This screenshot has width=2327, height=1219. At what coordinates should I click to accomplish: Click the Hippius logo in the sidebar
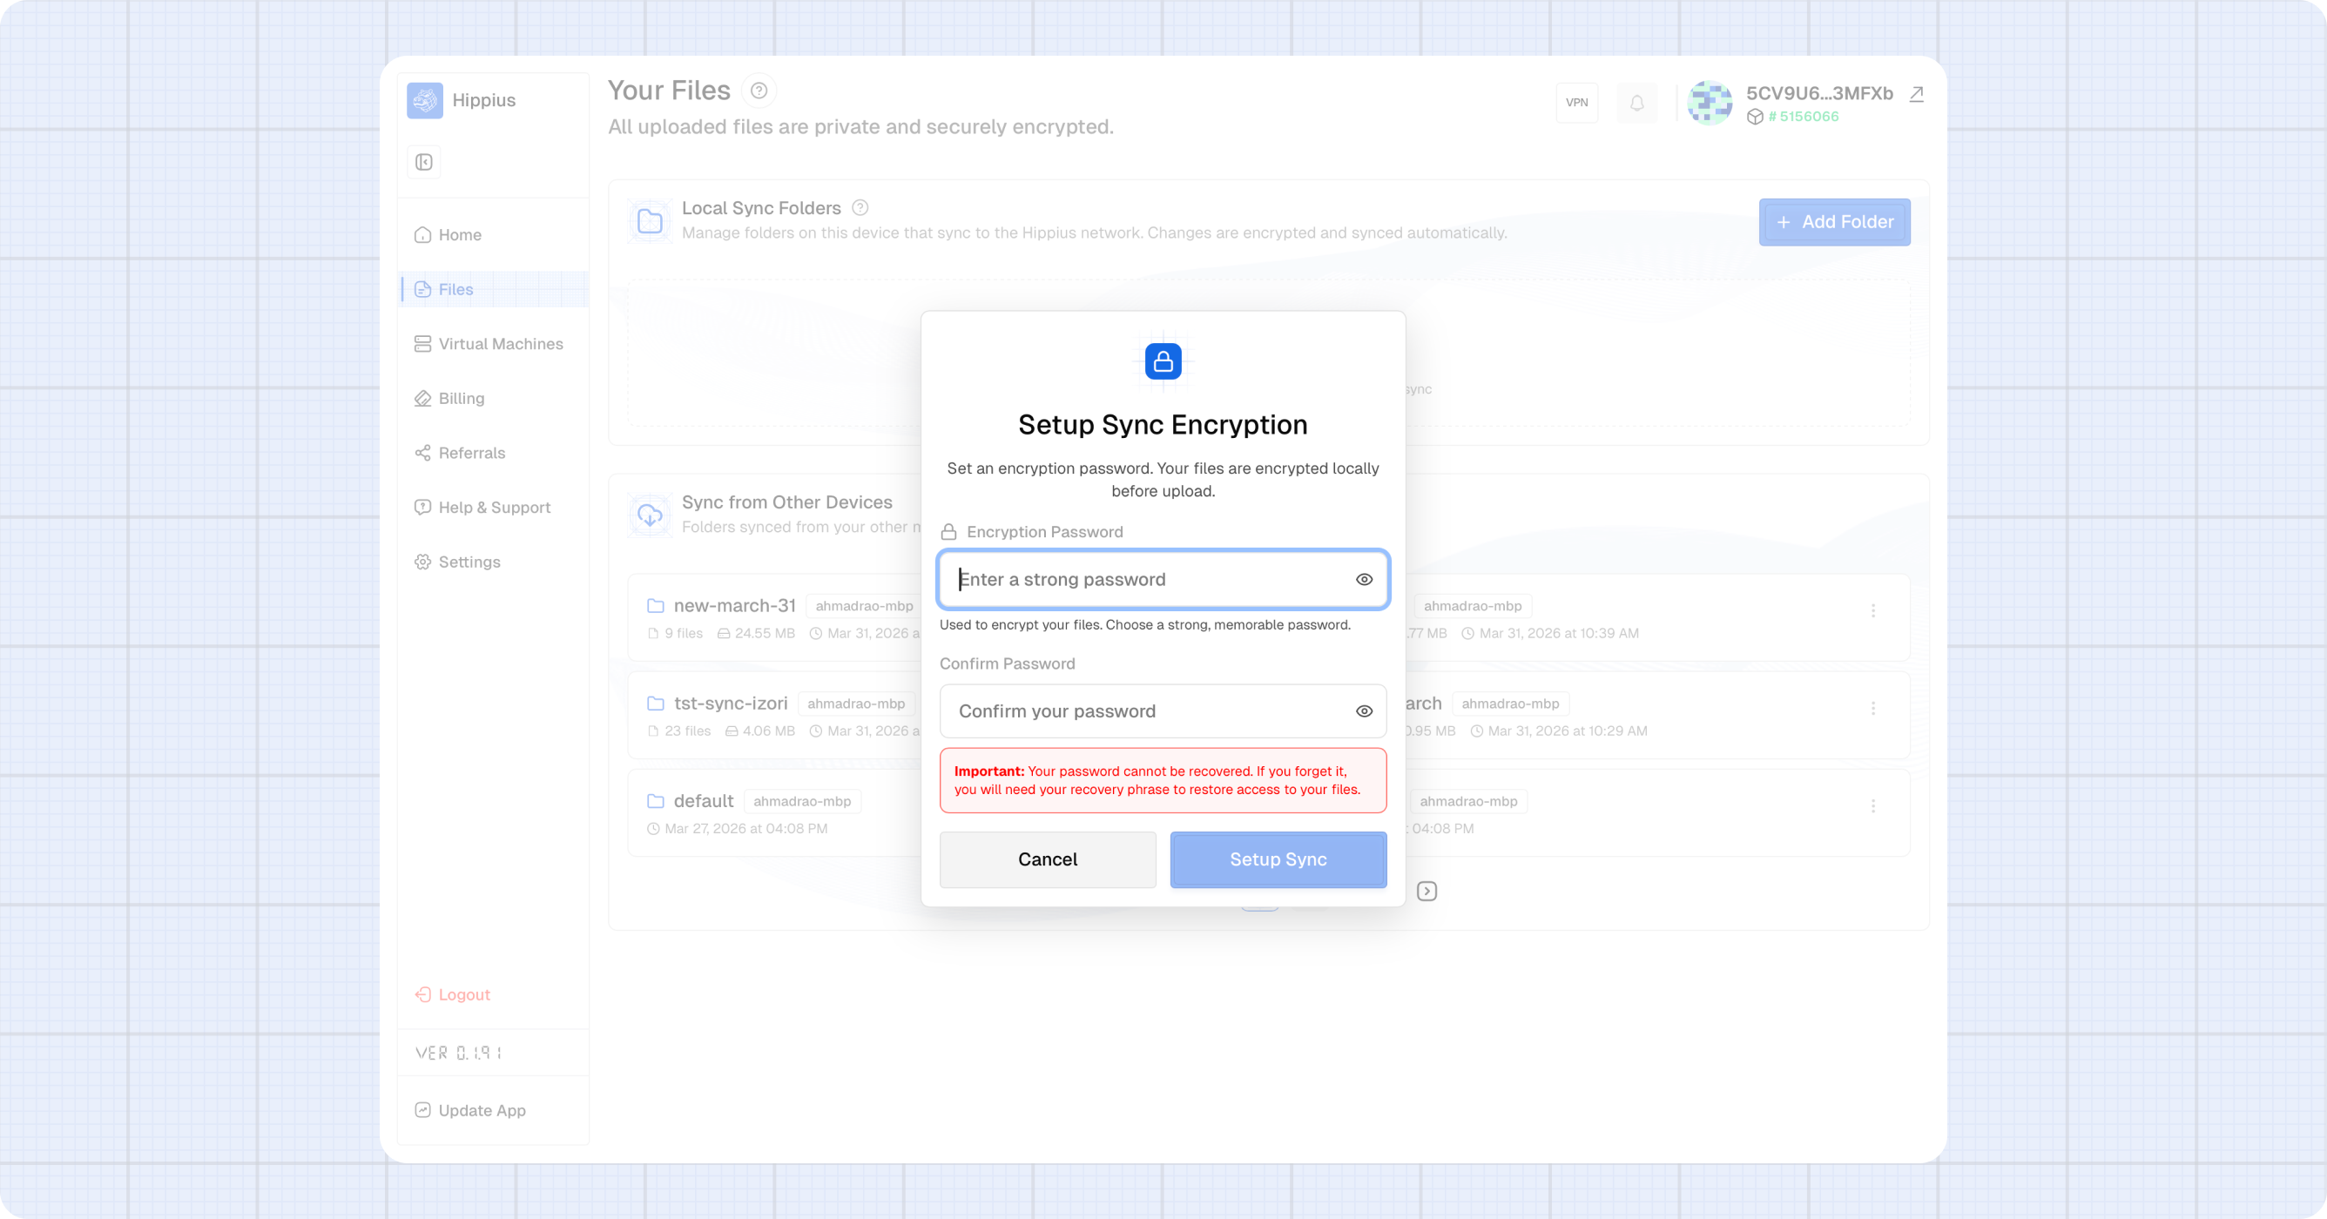click(x=425, y=100)
